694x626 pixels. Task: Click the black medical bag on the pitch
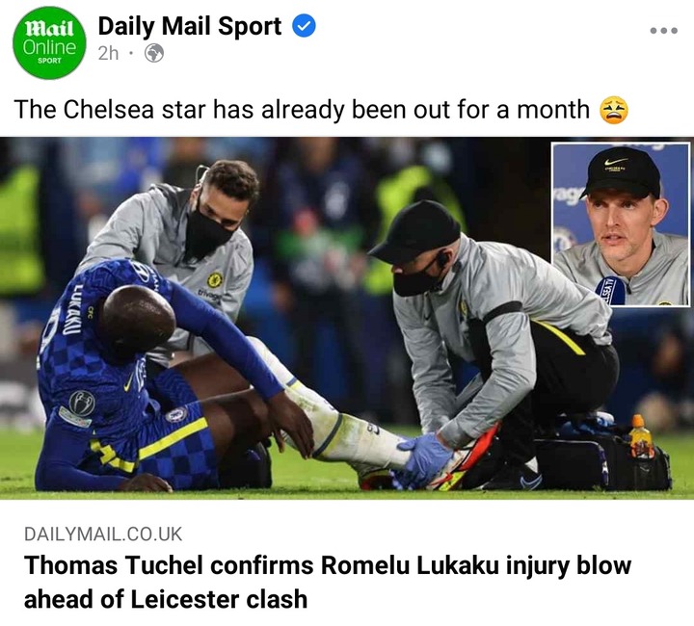pyautogui.click(x=600, y=459)
